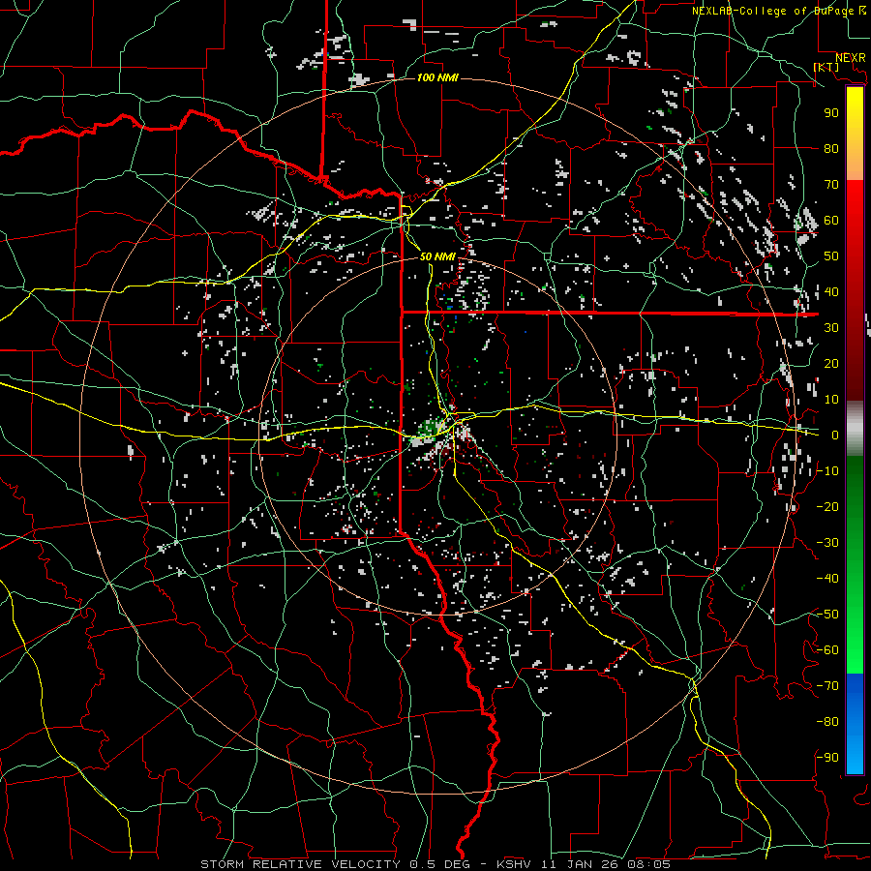The image size is (871, 871).
Task: Select the 80 value on the velocity scale
Action: tap(831, 148)
